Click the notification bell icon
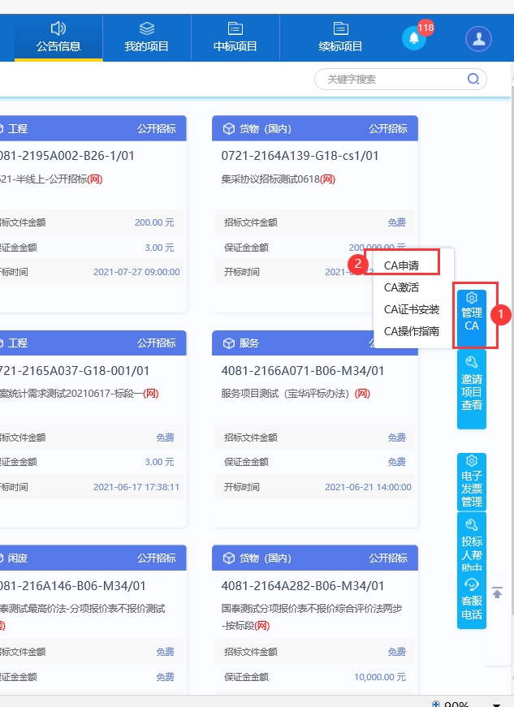Viewport: 514px width, 707px height. coord(413,38)
